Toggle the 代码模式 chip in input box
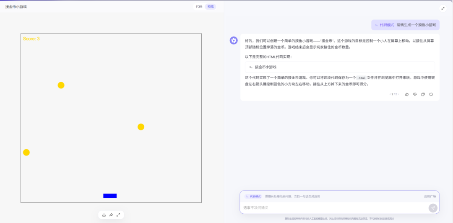 point(253,197)
